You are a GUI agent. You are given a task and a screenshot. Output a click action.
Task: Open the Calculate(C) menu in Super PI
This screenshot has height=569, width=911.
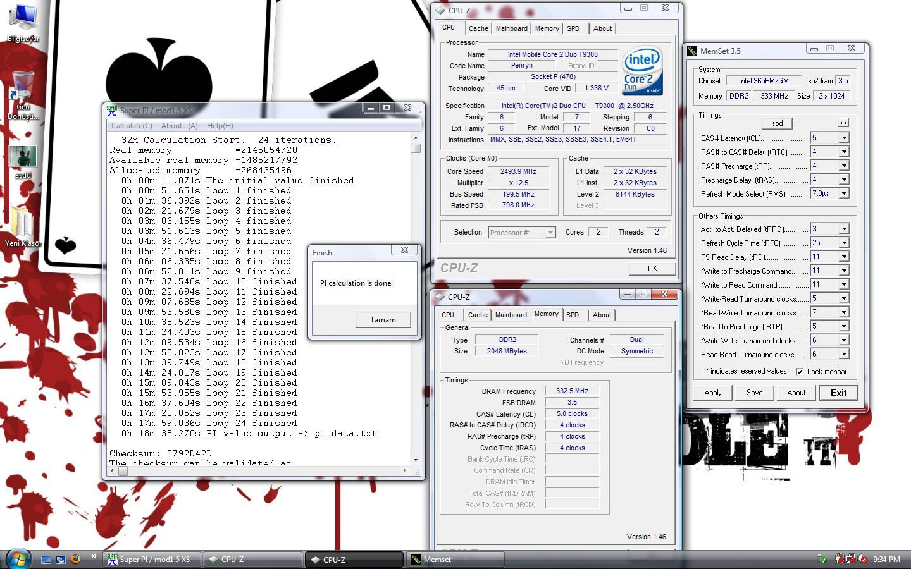pos(132,126)
